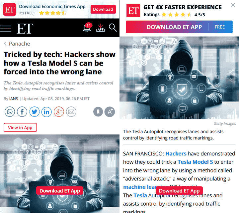Open the Hackers keyword link
The width and height of the screenshot is (239, 213).
[x=176, y=153]
